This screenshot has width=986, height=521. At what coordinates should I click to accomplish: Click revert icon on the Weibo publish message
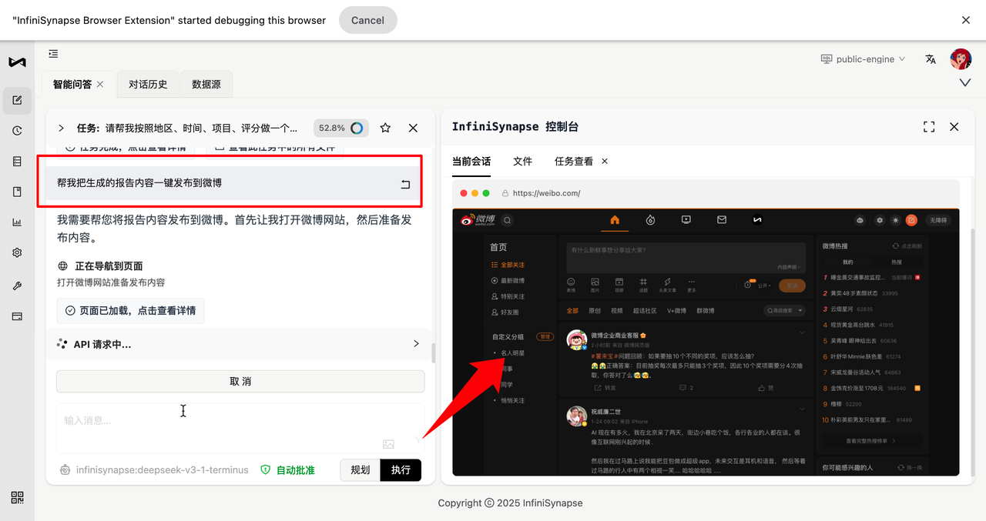pyautogui.click(x=405, y=184)
